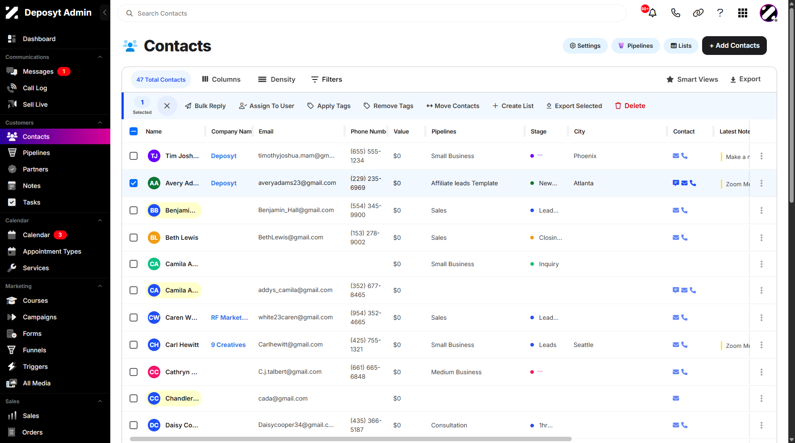
Task: Check the Carl Hewitt row checkbox
Action: [134, 345]
